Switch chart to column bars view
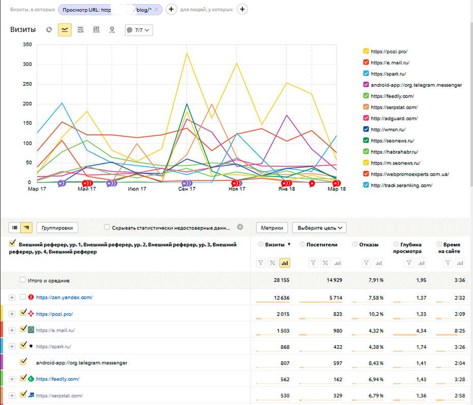Screen dimensions: 473x405 pyautogui.click(x=96, y=30)
